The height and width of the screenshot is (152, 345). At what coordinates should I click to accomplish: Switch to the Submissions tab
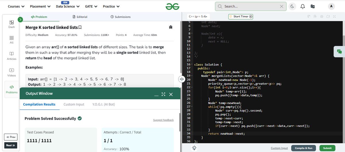(x=120, y=17)
